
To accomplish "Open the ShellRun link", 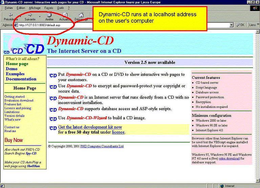I will pos(33,166).
